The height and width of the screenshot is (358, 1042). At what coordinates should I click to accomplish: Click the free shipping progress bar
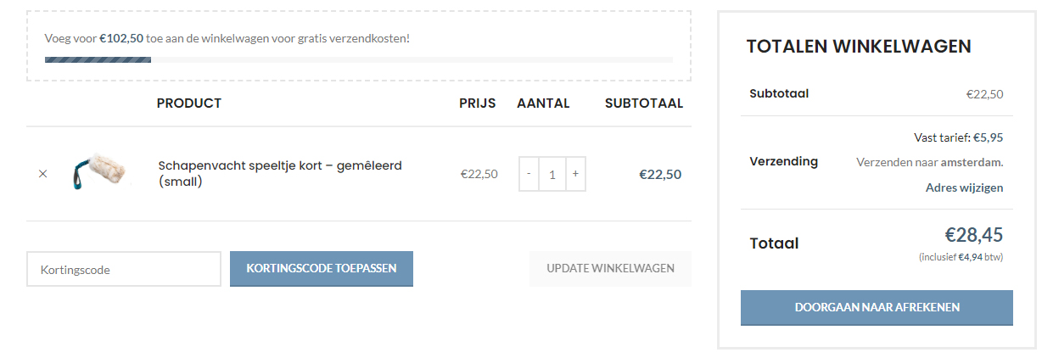359,59
